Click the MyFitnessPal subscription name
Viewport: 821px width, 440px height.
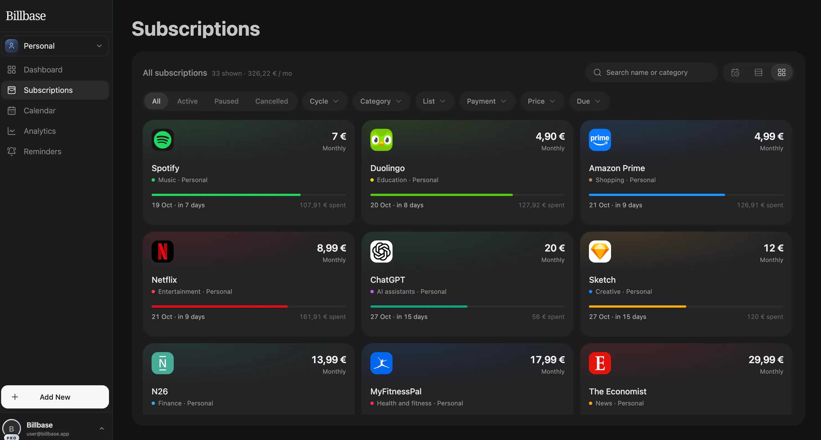tap(396, 391)
